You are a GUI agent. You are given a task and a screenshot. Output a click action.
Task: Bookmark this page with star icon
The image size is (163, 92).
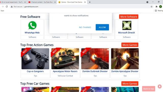click(152, 7)
